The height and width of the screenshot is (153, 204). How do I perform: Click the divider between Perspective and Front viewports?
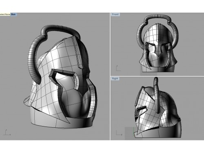110,76
